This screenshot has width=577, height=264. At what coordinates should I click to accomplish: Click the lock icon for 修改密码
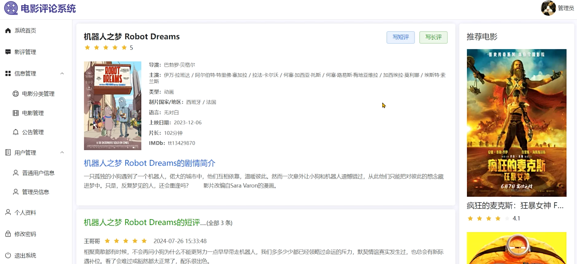click(8, 234)
